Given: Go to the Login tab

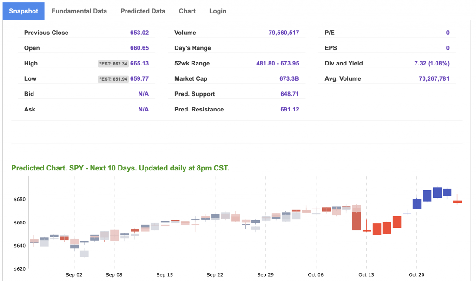Looking at the screenshot, I should 218,11.
